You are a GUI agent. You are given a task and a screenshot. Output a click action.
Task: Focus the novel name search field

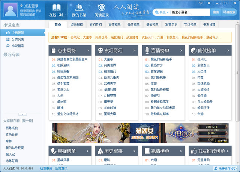coord(190,12)
